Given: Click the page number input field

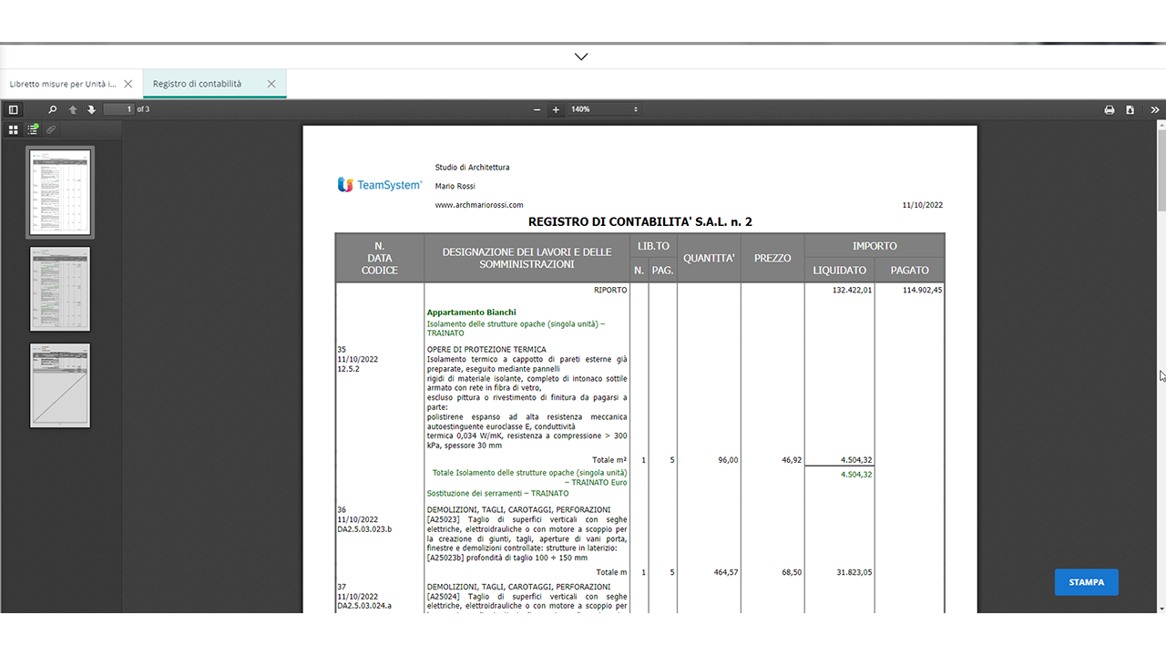Looking at the screenshot, I should 118,109.
